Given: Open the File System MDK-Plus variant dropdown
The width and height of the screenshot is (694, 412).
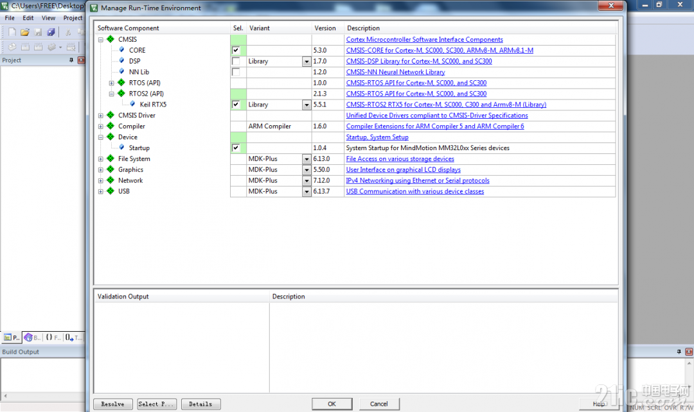Looking at the screenshot, I should pos(307,159).
